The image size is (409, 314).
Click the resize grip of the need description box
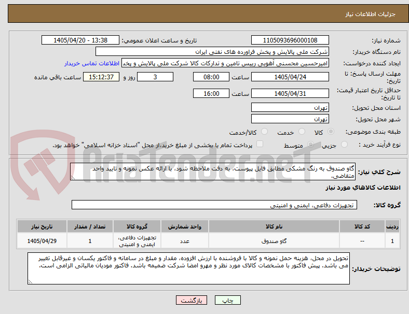point(73,177)
